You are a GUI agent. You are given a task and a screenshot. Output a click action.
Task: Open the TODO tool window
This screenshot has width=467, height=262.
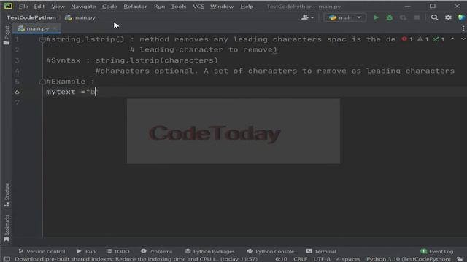[x=118, y=251]
